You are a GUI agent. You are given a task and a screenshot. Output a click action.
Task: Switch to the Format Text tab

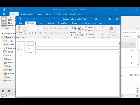(x=63, y=23)
